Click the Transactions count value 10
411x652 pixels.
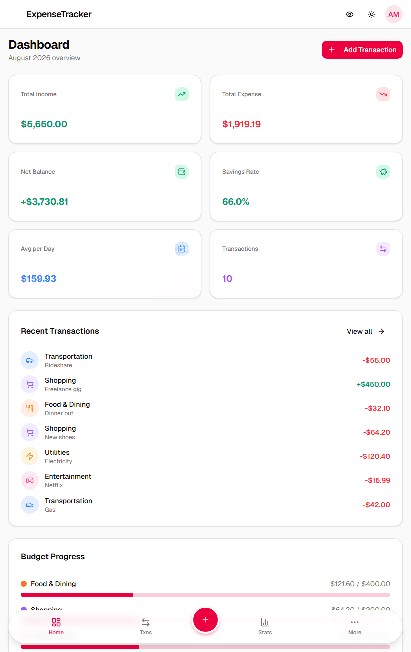click(x=227, y=279)
